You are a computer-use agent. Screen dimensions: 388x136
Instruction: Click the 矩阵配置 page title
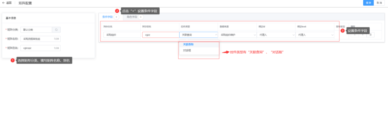(x=25, y=3)
